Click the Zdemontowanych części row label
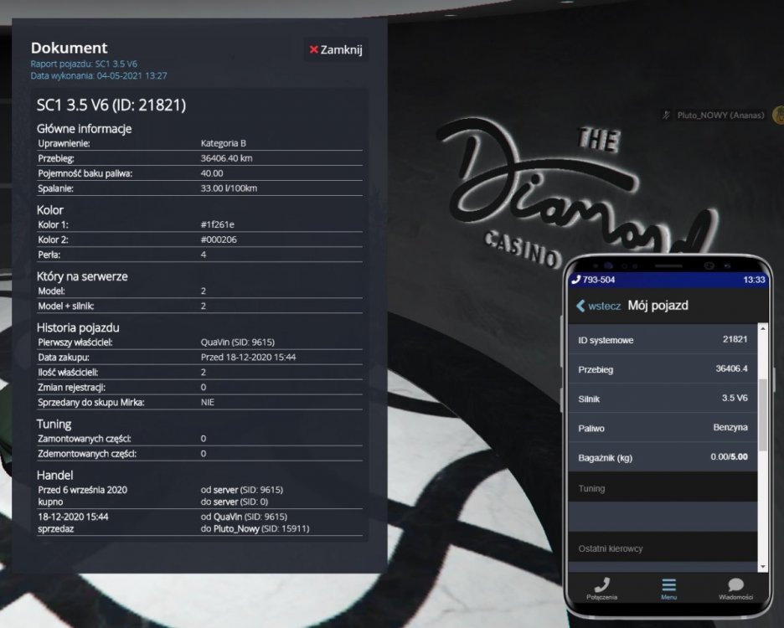The image size is (784, 628). point(87,454)
